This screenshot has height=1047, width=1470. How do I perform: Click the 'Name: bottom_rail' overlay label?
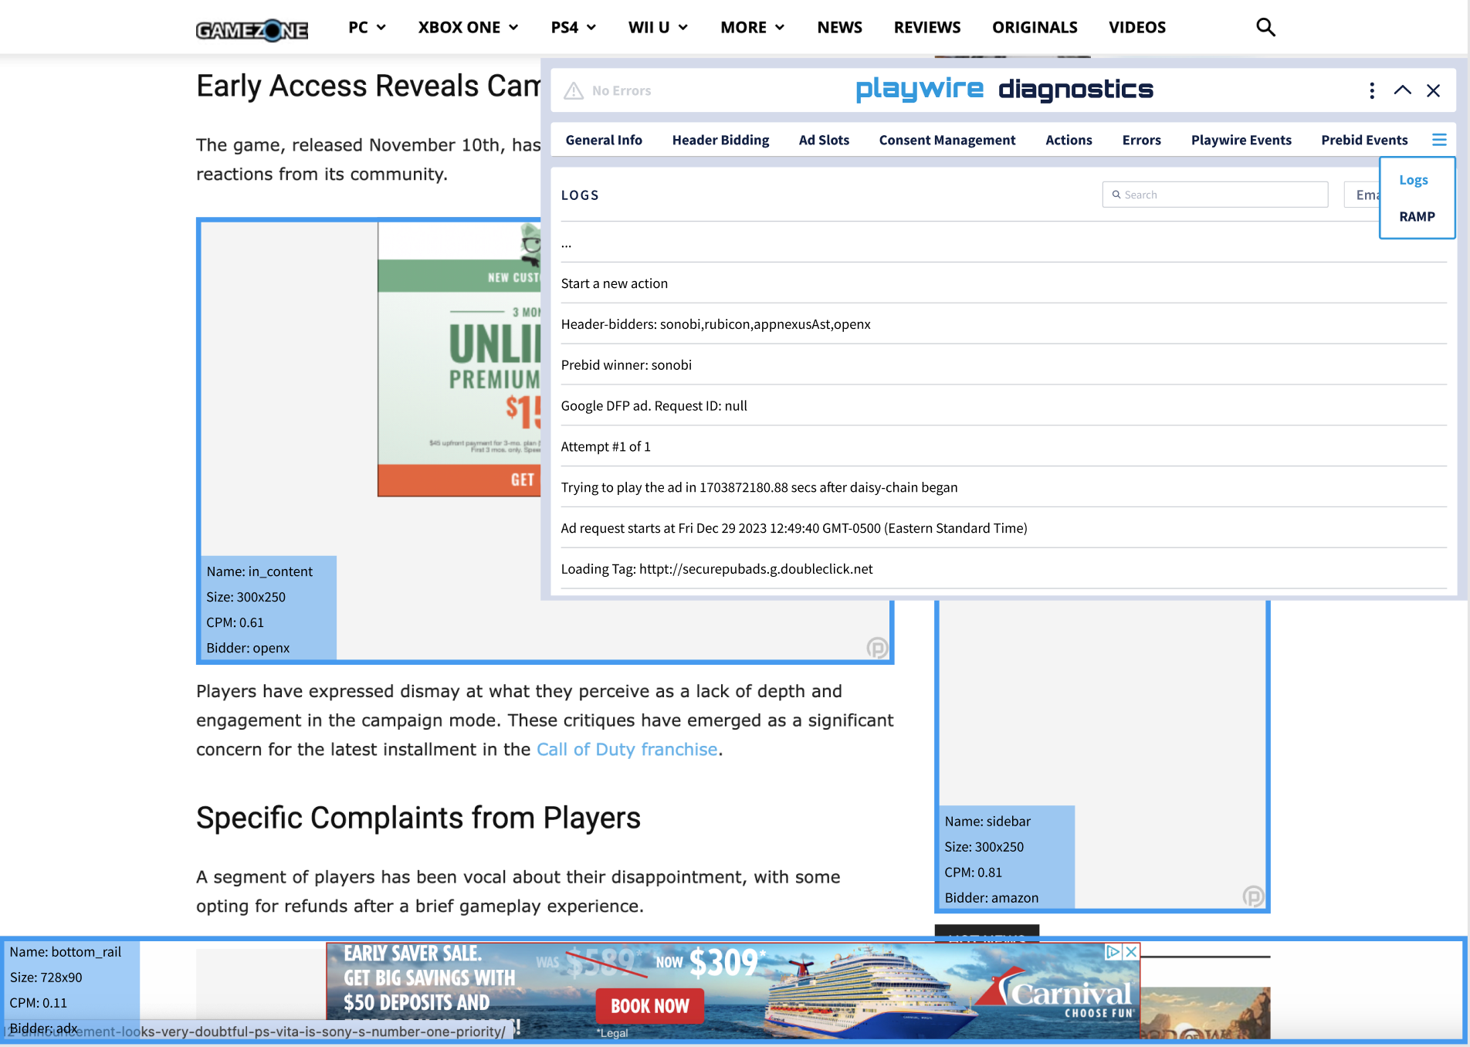(x=66, y=952)
